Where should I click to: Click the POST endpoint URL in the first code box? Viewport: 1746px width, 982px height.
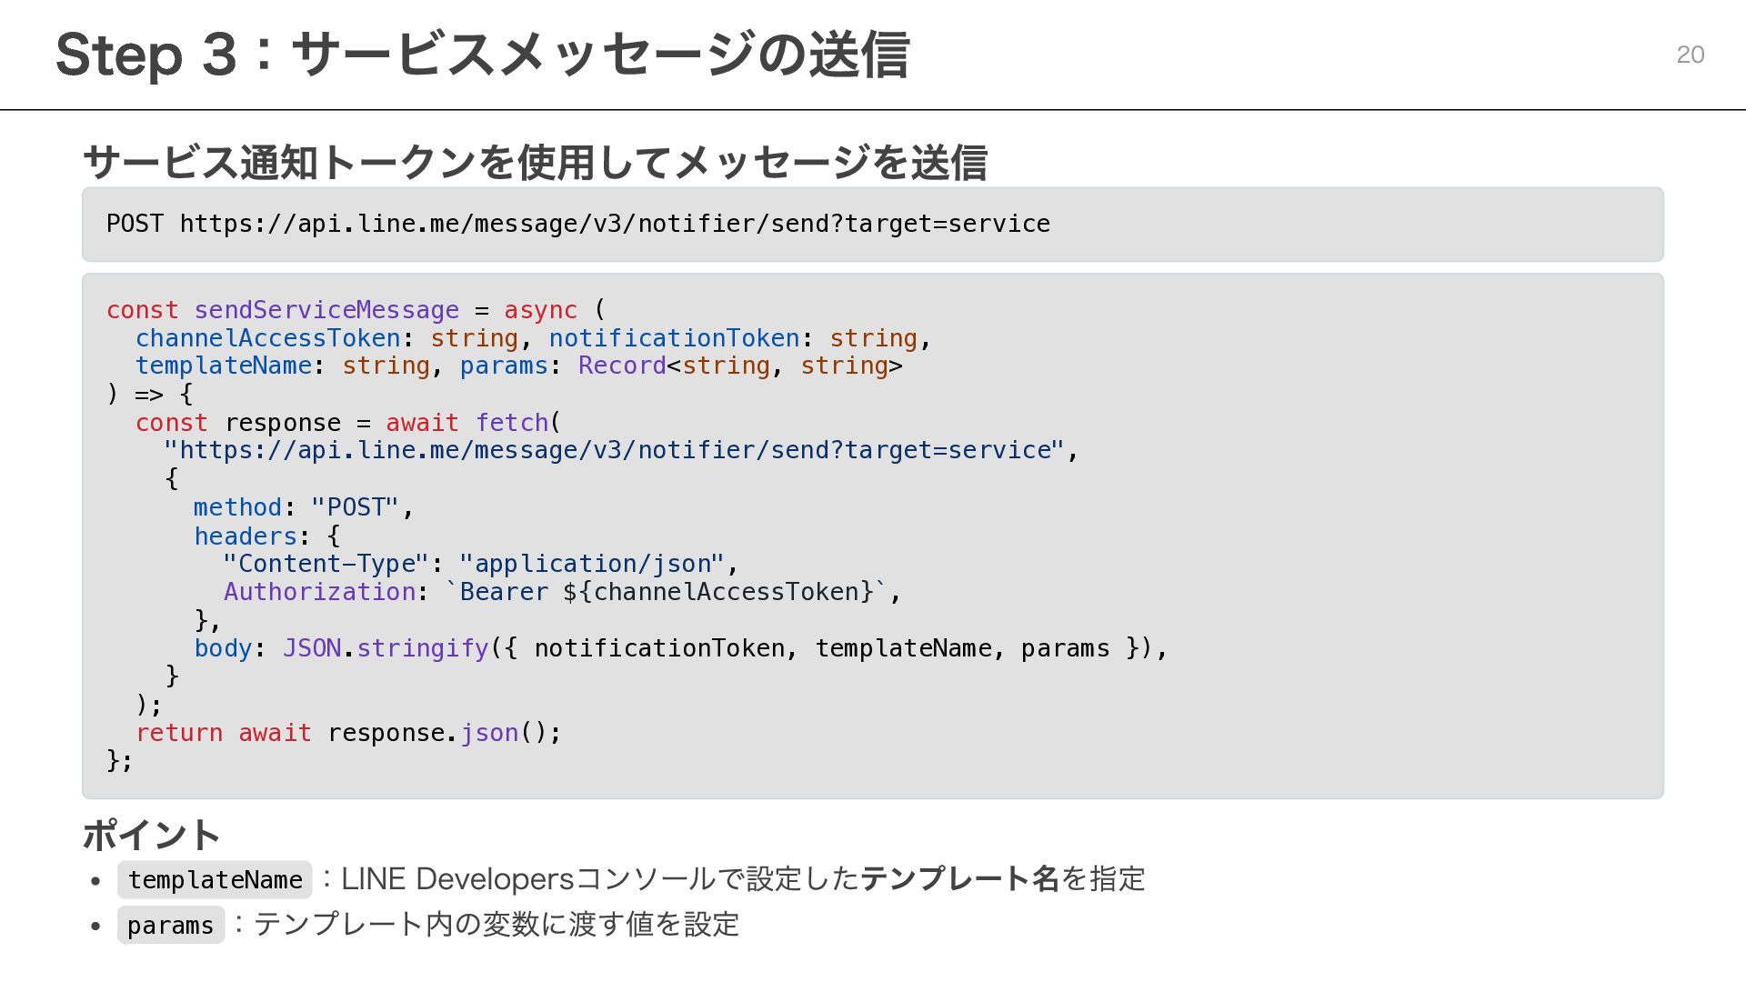tap(614, 224)
